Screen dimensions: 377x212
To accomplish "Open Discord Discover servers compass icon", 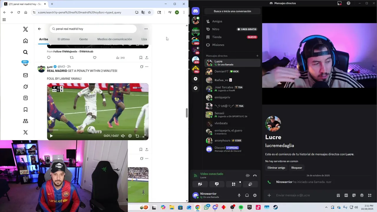I will click(x=196, y=88).
